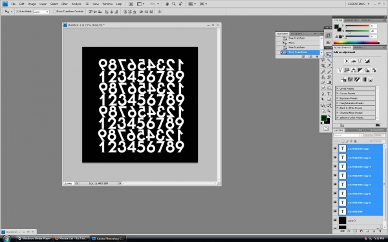This screenshot has width=388, height=242.
Task: Toggle lock transparent pixels in the Layers panel
Action: pos(343,141)
